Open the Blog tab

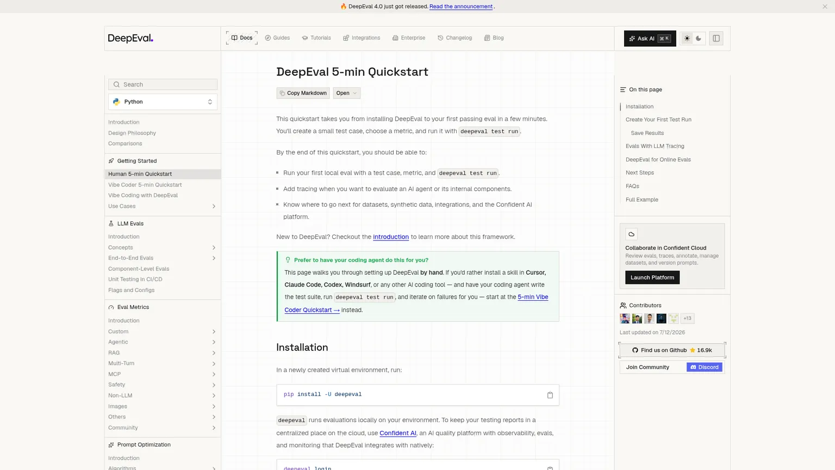coord(494,38)
